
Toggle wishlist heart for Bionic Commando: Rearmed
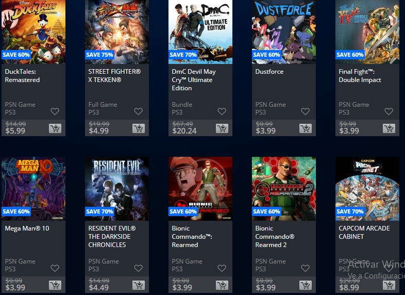(222, 268)
